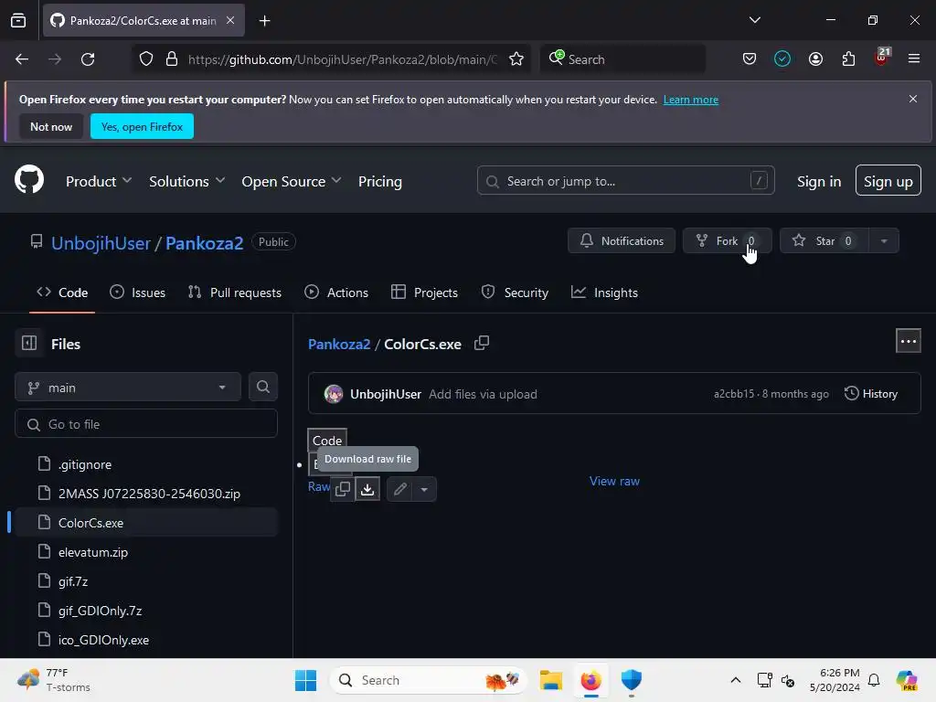The height and width of the screenshot is (702, 936).
Task: Open the extensions puzzle icon
Action: (848, 58)
